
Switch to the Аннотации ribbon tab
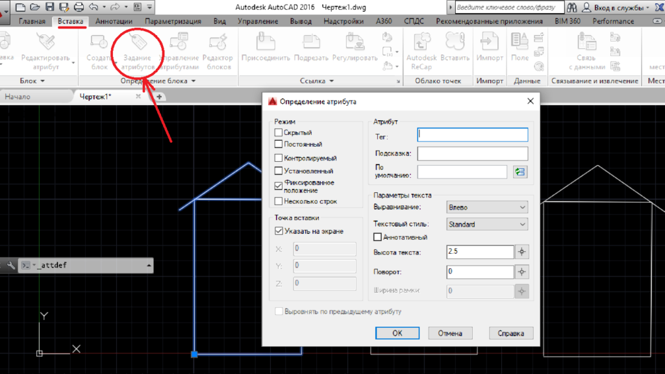tap(114, 21)
